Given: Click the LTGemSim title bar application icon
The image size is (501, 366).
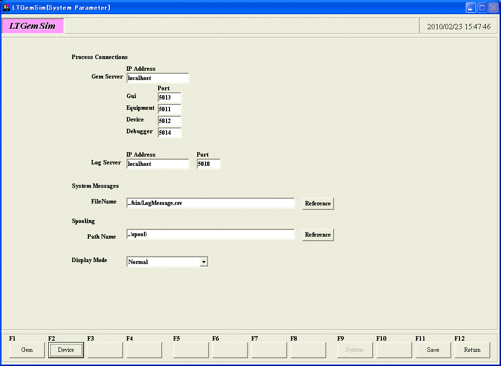Looking at the screenshot, I should coord(6,7).
